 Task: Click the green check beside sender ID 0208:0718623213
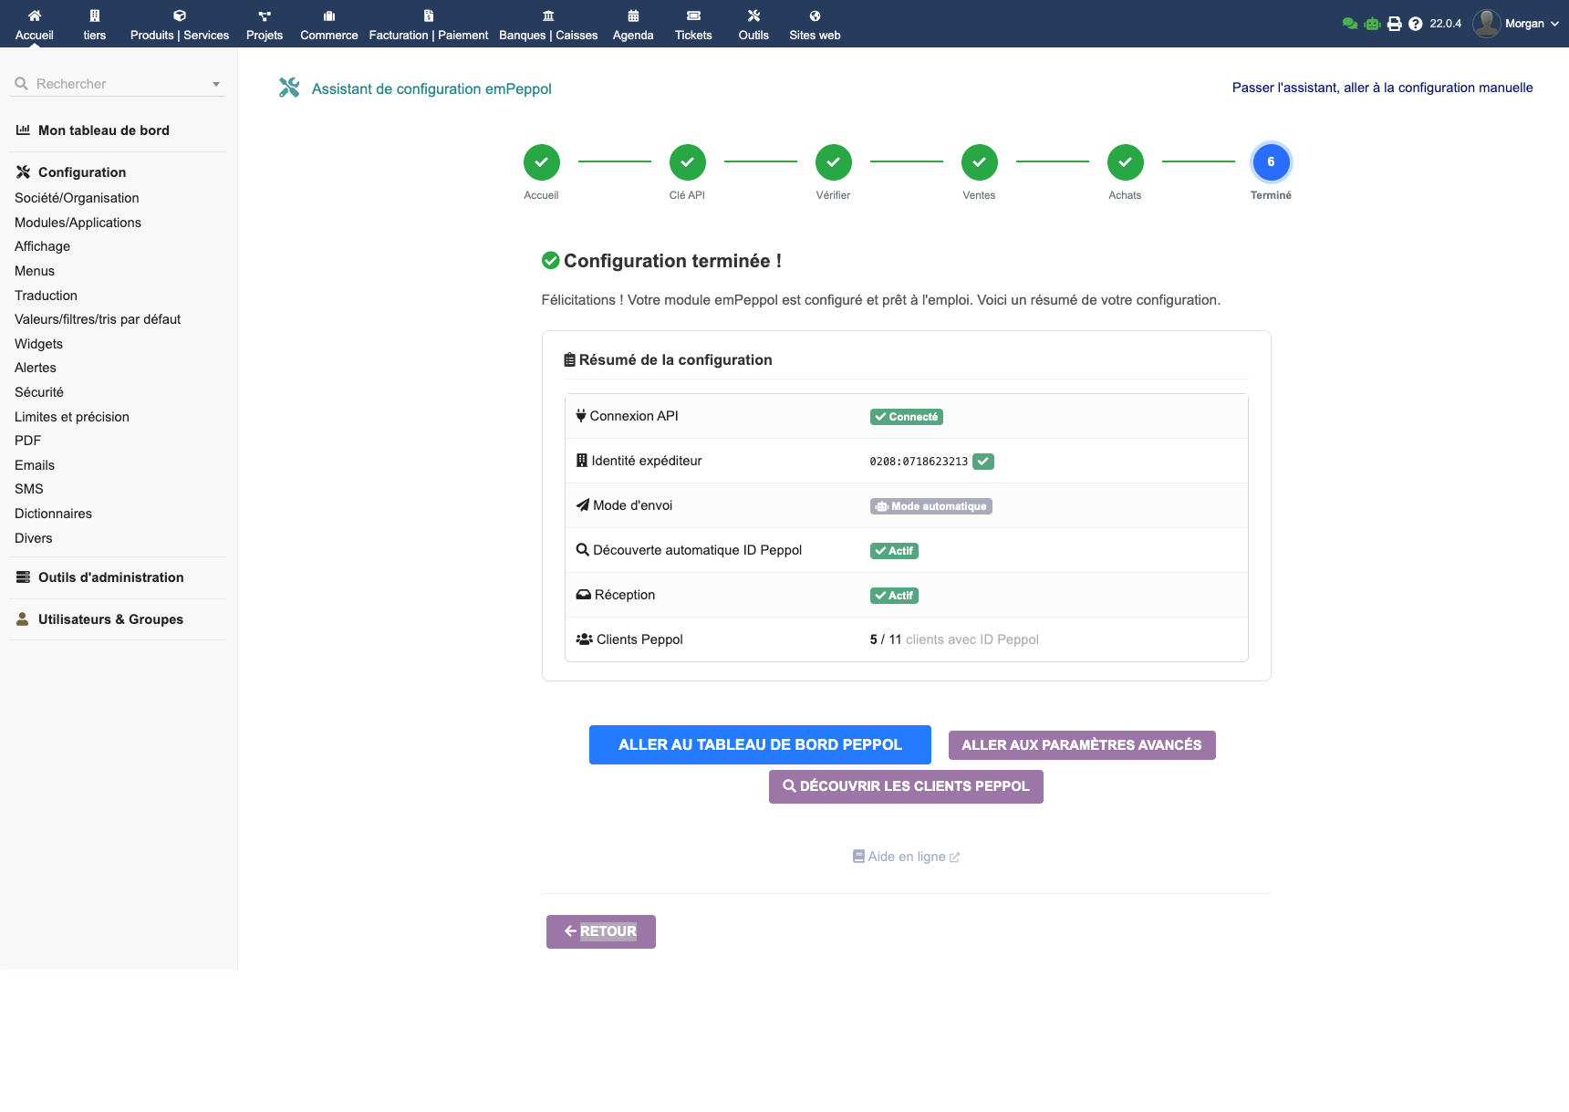[x=983, y=462]
